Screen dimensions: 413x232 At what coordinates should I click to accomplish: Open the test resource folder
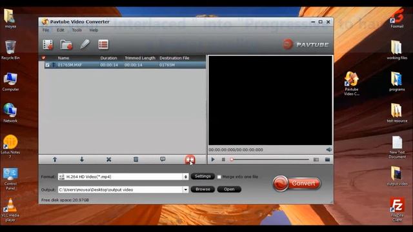[x=398, y=113]
